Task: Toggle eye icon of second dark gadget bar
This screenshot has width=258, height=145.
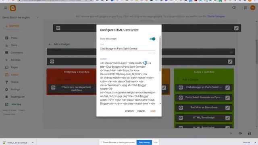Action: pyautogui.click(x=52, y=62)
